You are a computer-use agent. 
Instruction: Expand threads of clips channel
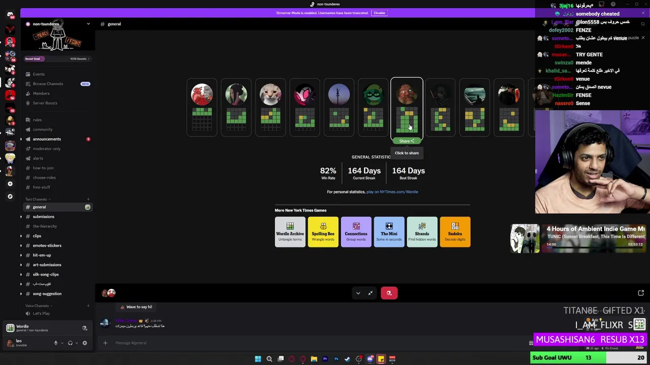(x=21, y=236)
